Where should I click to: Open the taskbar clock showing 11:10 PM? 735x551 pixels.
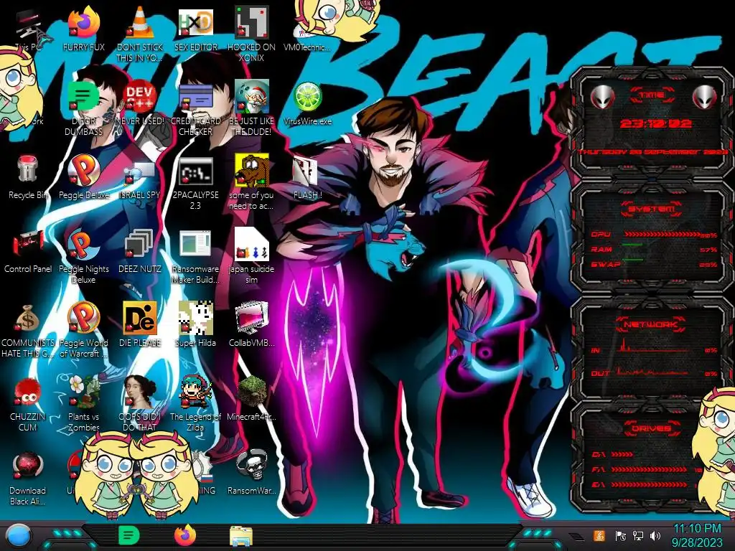(x=697, y=535)
